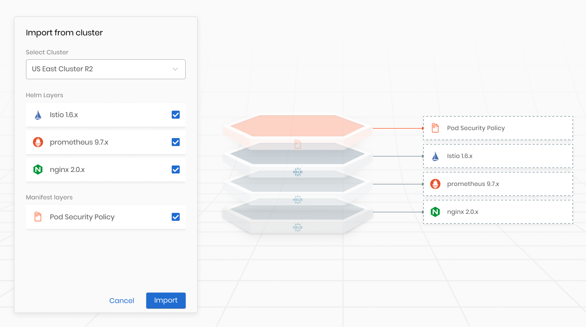
Task: Click the Istio 1.6.x icon on the right panel
Action: point(435,156)
